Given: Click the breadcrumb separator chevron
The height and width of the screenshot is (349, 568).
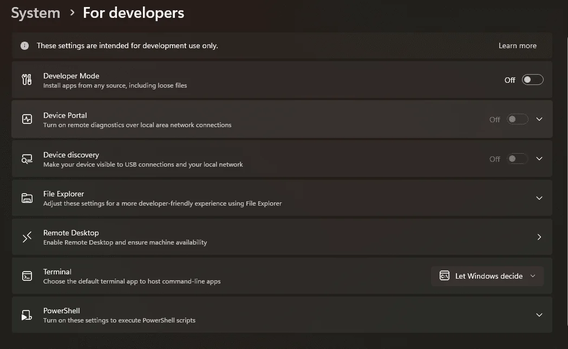Looking at the screenshot, I should 72,13.
